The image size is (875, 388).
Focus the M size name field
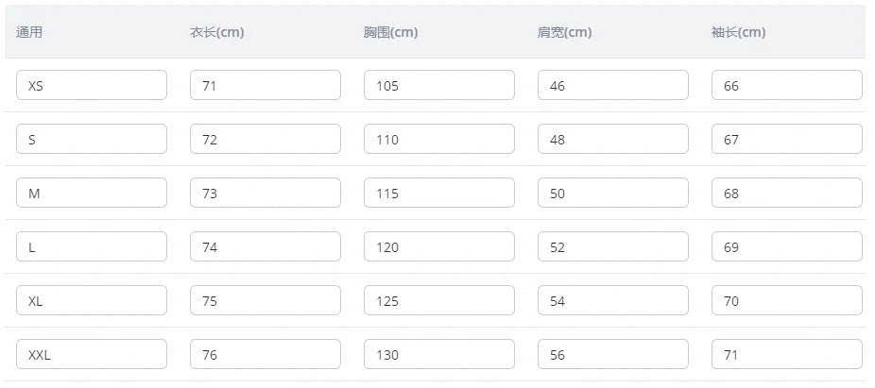tap(92, 193)
